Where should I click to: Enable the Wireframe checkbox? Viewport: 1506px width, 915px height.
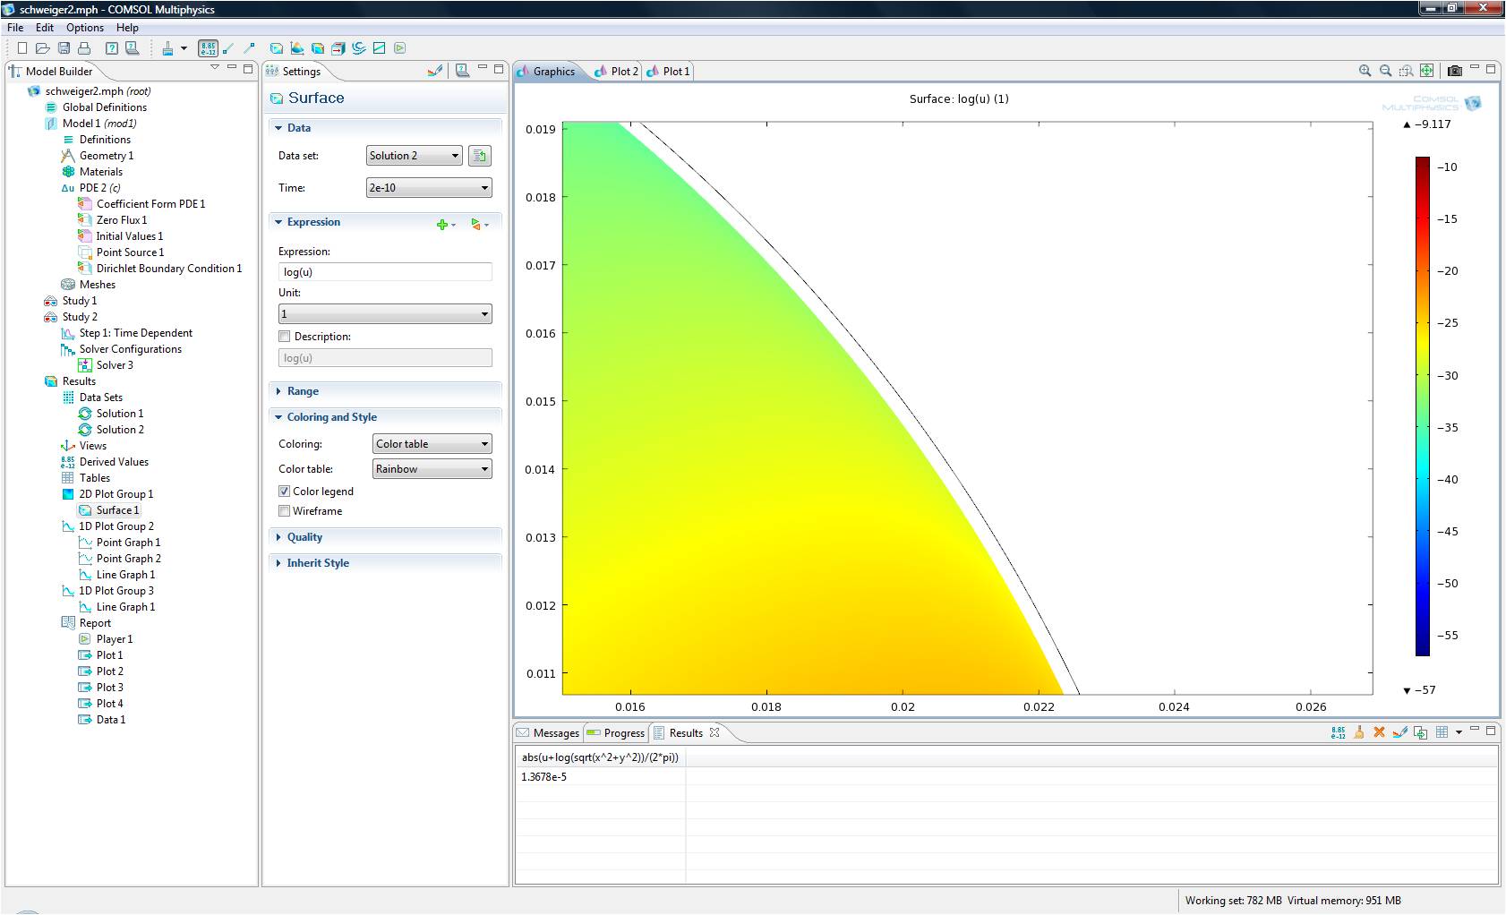pyautogui.click(x=285, y=511)
